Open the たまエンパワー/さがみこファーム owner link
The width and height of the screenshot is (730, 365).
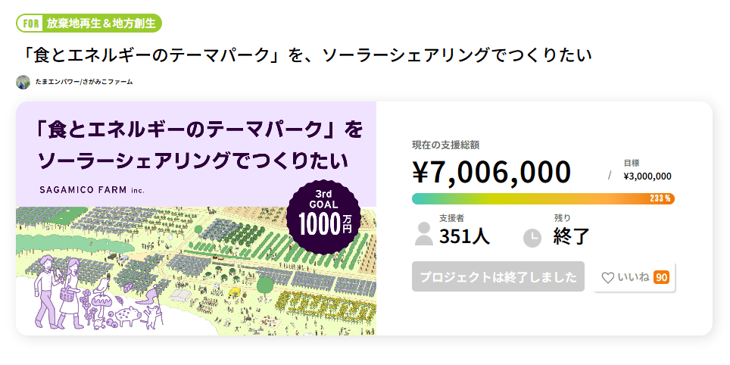tap(84, 82)
